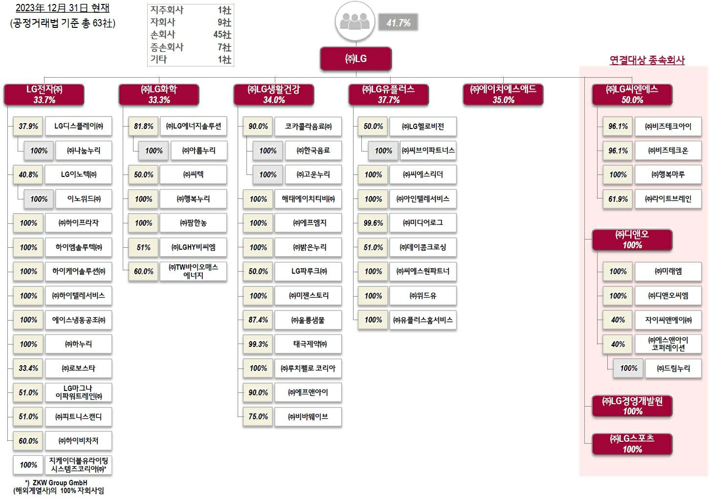Click the 에이스냉동공조㈜ box
The image size is (711, 498).
[78, 320]
